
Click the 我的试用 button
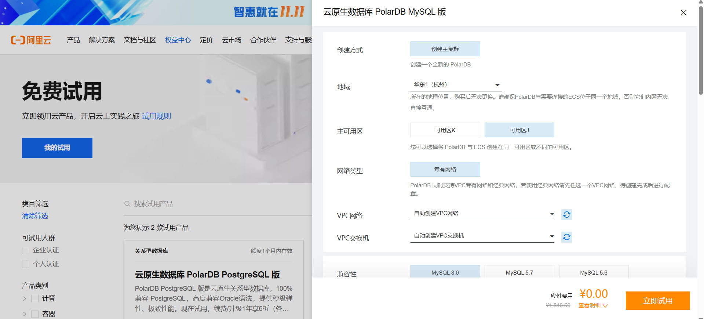(x=57, y=148)
